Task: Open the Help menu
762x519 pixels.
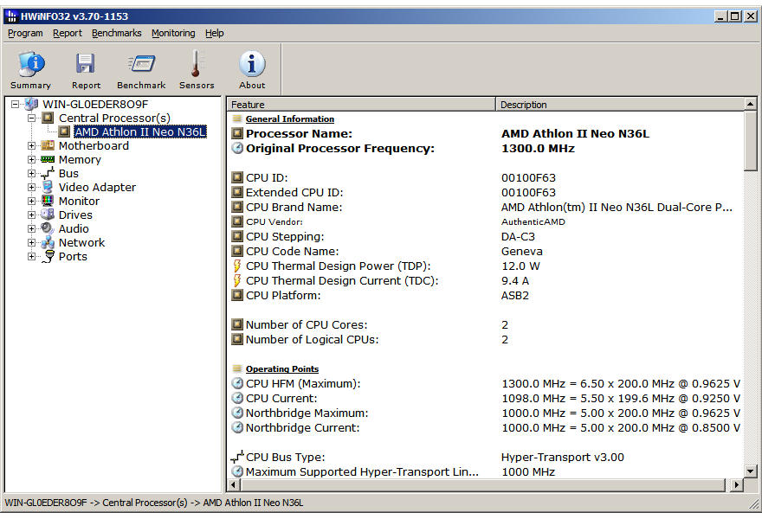Action: 215,33
